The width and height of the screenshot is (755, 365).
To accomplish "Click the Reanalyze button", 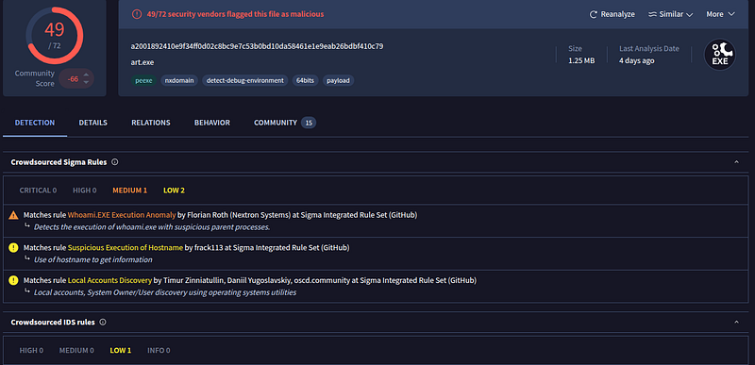I will (x=612, y=14).
